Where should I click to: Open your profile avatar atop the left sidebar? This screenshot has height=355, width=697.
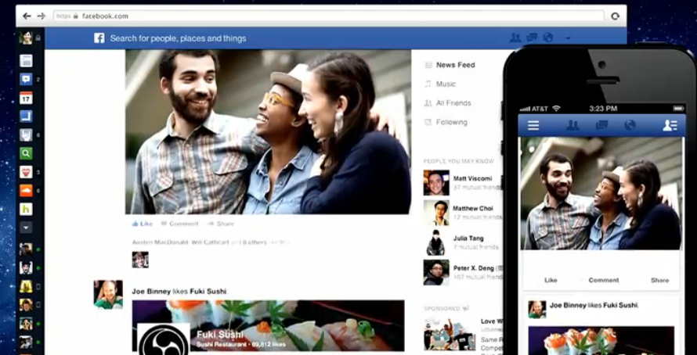point(26,38)
